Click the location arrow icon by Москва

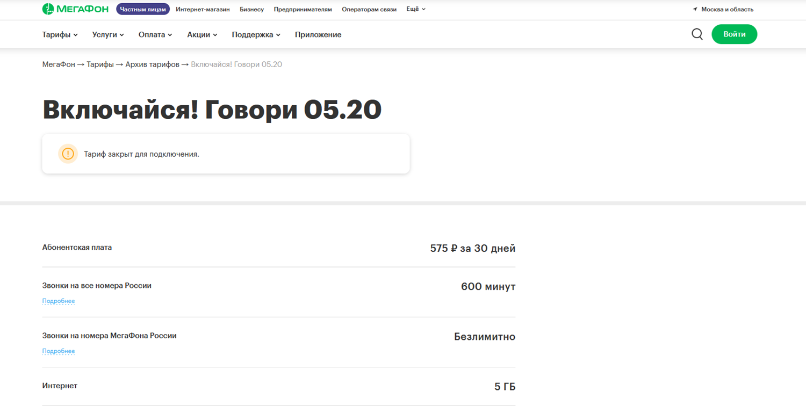click(695, 9)
